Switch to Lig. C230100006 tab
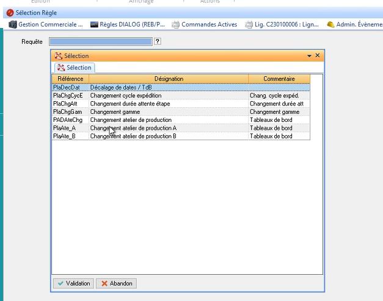383x301 pixels. tap(282, 24)
